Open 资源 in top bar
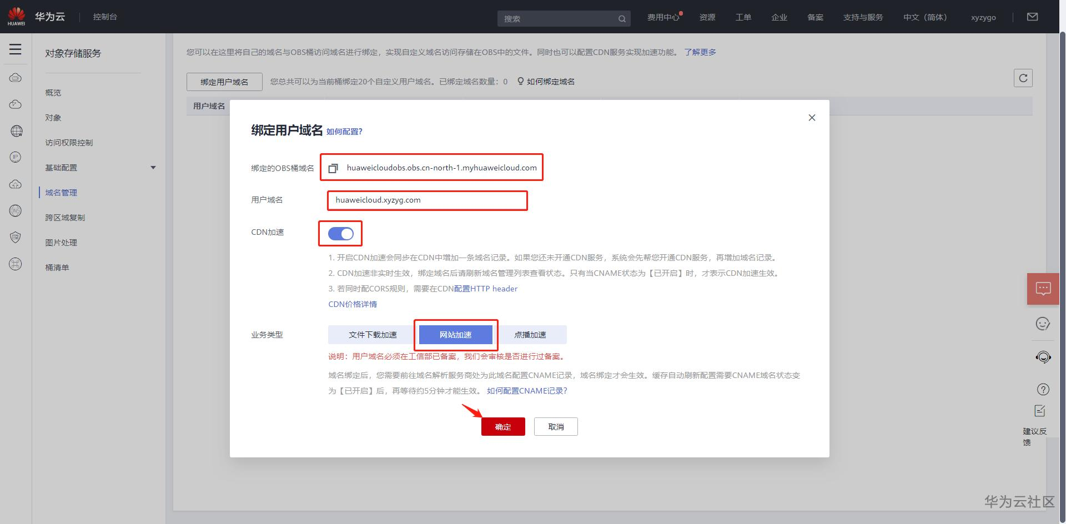This screenshot has width=1066, height=524. tap(707, 17)
